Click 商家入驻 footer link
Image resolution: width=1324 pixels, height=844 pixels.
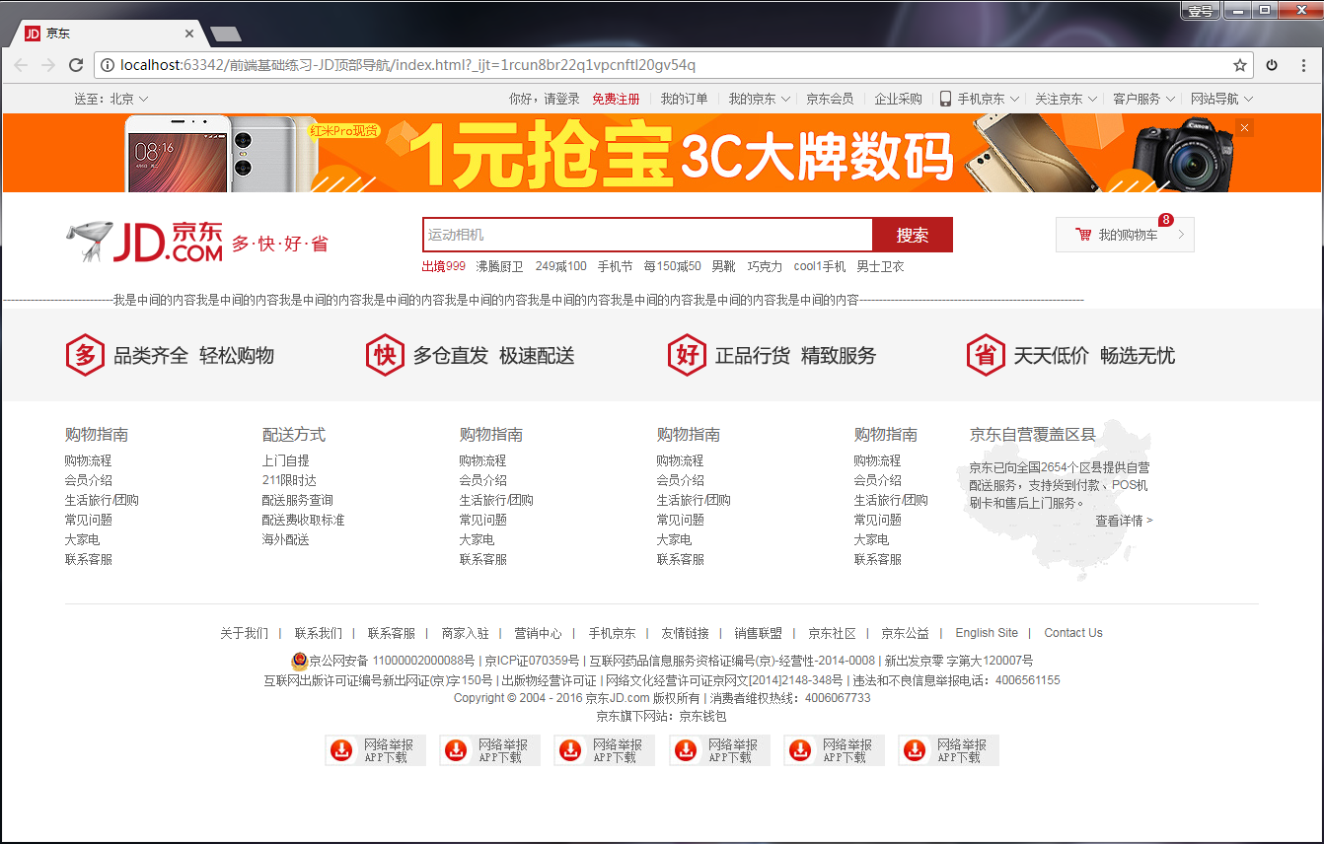click(465, 633)
